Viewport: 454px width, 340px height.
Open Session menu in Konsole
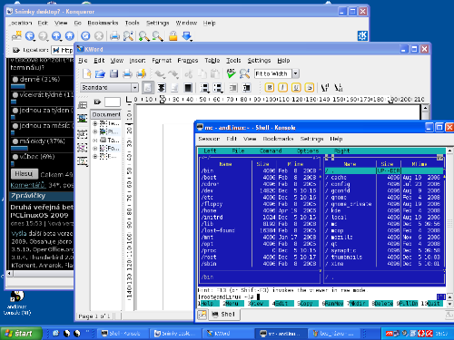coord(209,139)
